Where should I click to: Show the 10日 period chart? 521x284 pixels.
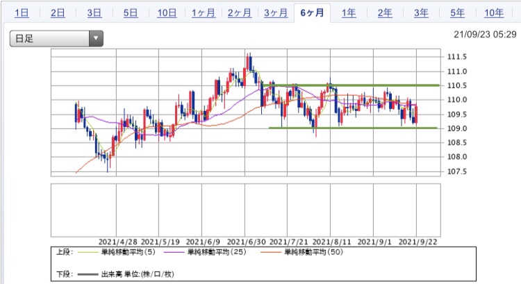[167, 13]
